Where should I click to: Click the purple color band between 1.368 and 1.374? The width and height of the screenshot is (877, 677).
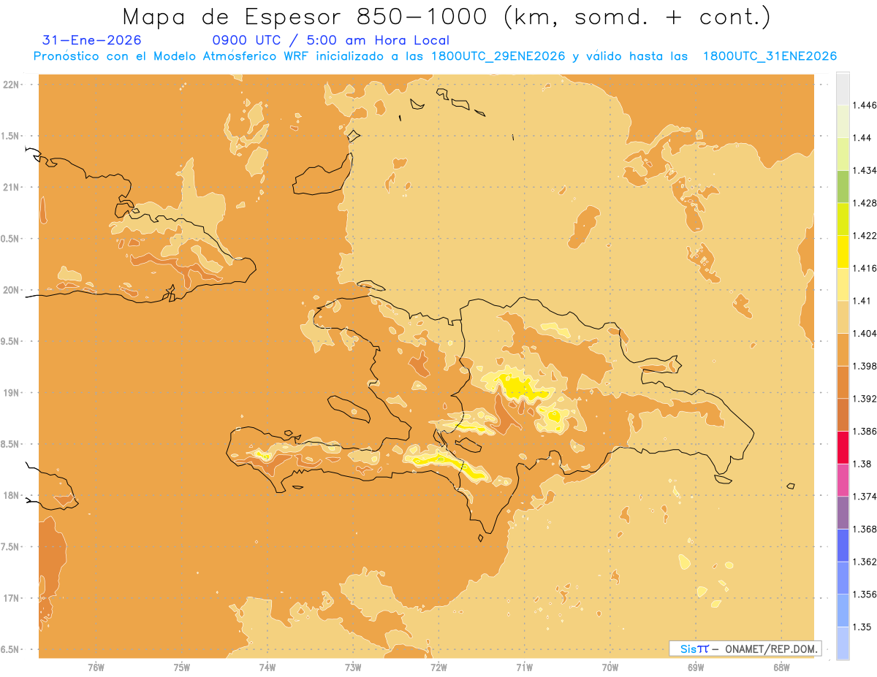pyautogui.click(x=843, y=513)
